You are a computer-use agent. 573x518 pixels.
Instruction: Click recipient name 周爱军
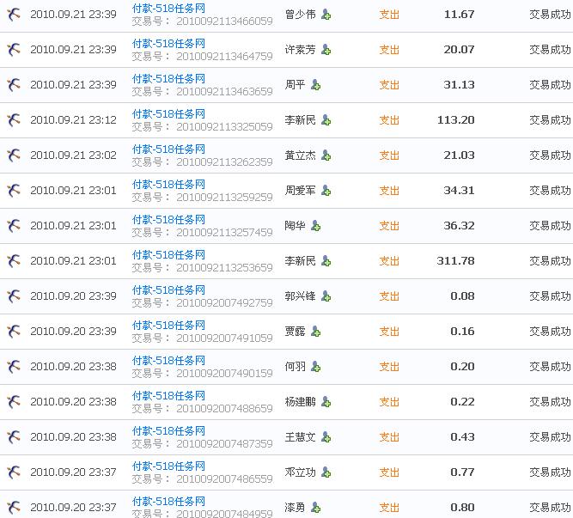point(300,191)
